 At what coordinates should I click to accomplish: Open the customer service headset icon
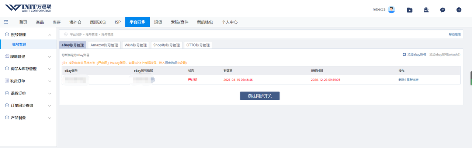coord(426,10)
